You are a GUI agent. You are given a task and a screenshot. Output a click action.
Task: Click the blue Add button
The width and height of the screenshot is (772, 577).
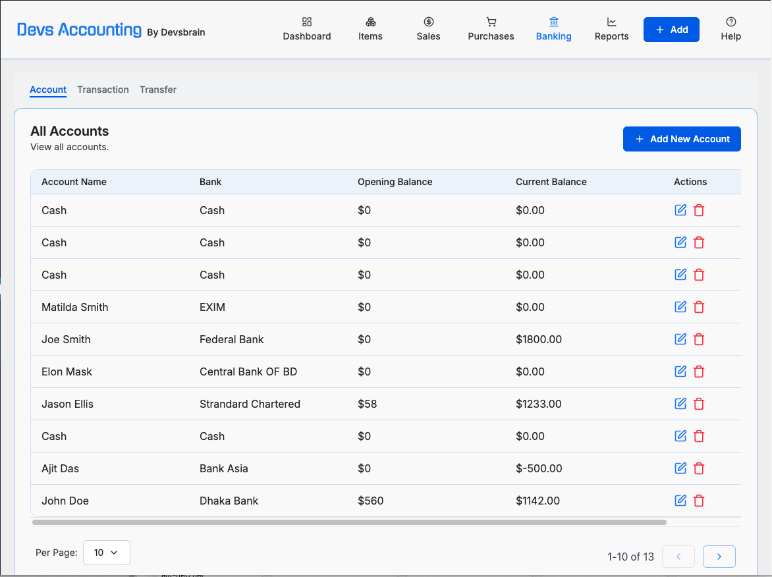[x=671, y=30]
